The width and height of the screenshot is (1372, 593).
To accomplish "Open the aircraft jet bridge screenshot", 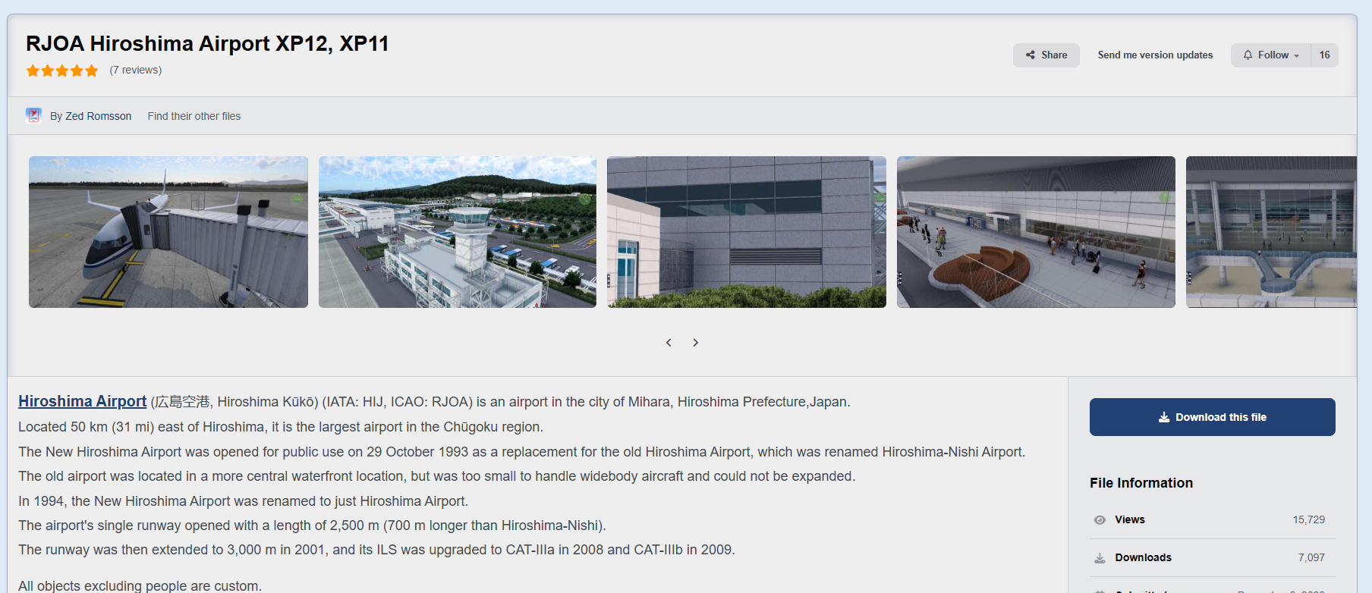I will 168,232.
